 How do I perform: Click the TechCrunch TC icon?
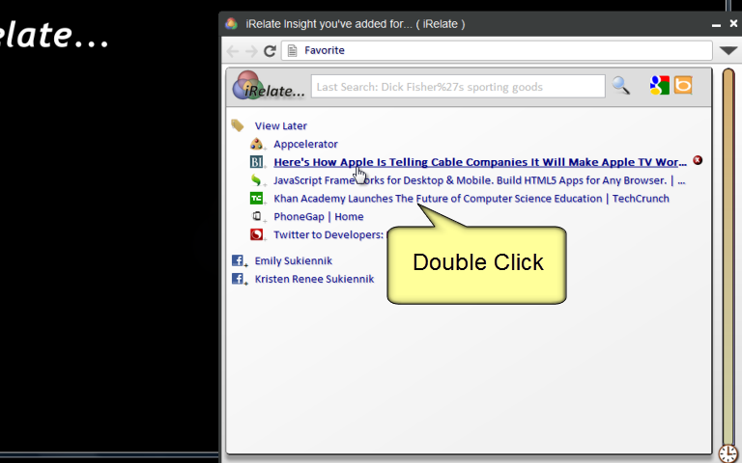(x=256, y=198)
